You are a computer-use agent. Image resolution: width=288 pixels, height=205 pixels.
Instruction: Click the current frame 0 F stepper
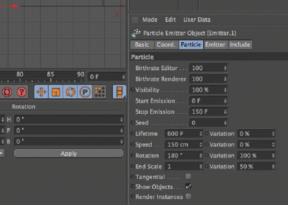pyautogui.click(x=123, y=77)
